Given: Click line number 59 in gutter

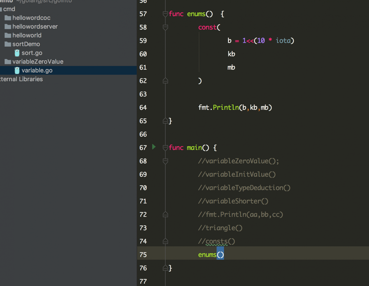Looking at the screenshot, I should click(143, 41).
